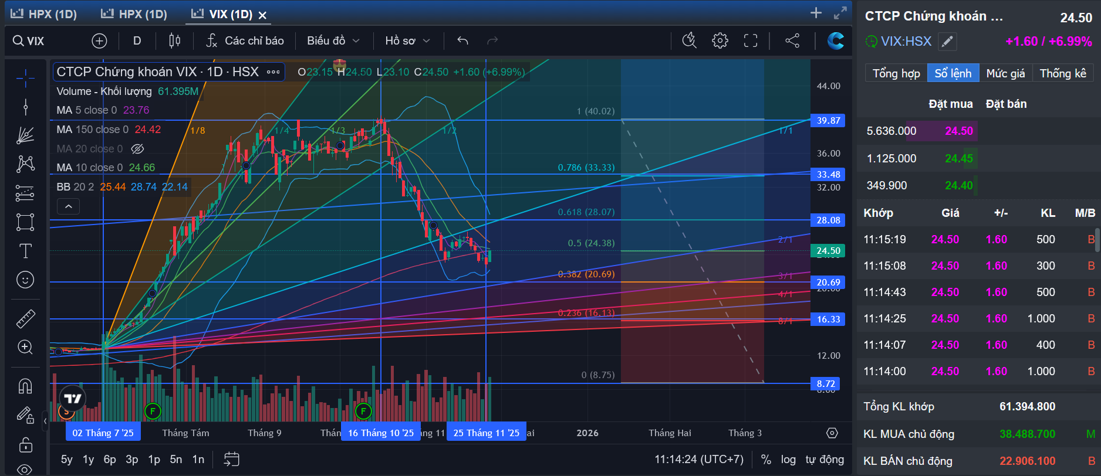Toggle stay in drawing mode

[25, 415]
